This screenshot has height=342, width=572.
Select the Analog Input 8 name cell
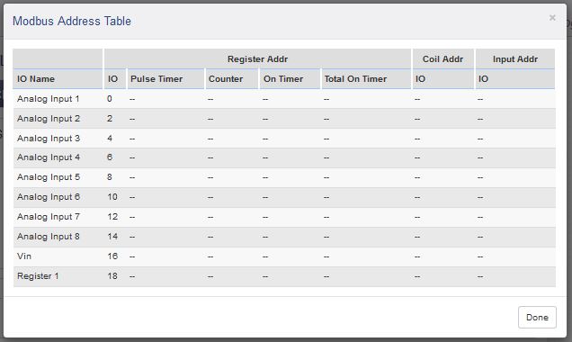point(49,236)
